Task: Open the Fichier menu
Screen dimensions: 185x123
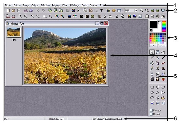Action: (x=8, y=5)
